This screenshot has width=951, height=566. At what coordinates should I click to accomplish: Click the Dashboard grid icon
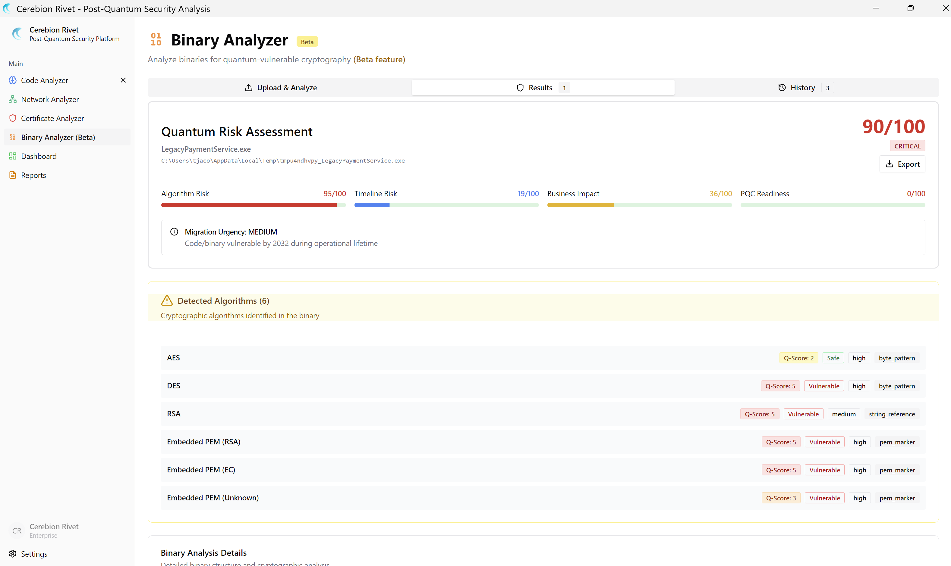[13, 156]
